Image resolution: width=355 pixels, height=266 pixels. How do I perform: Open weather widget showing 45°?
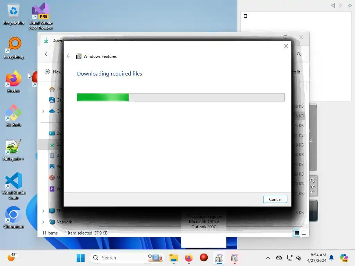click(x=12, y=257)
